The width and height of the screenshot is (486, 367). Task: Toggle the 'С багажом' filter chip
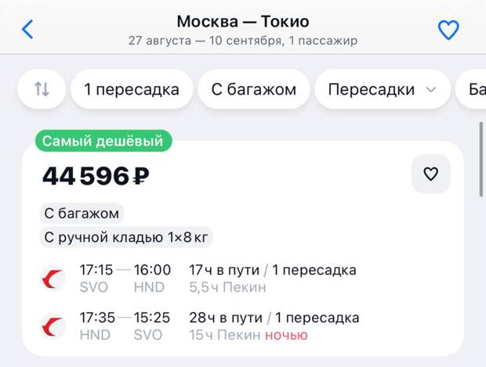tap(253, 89)
